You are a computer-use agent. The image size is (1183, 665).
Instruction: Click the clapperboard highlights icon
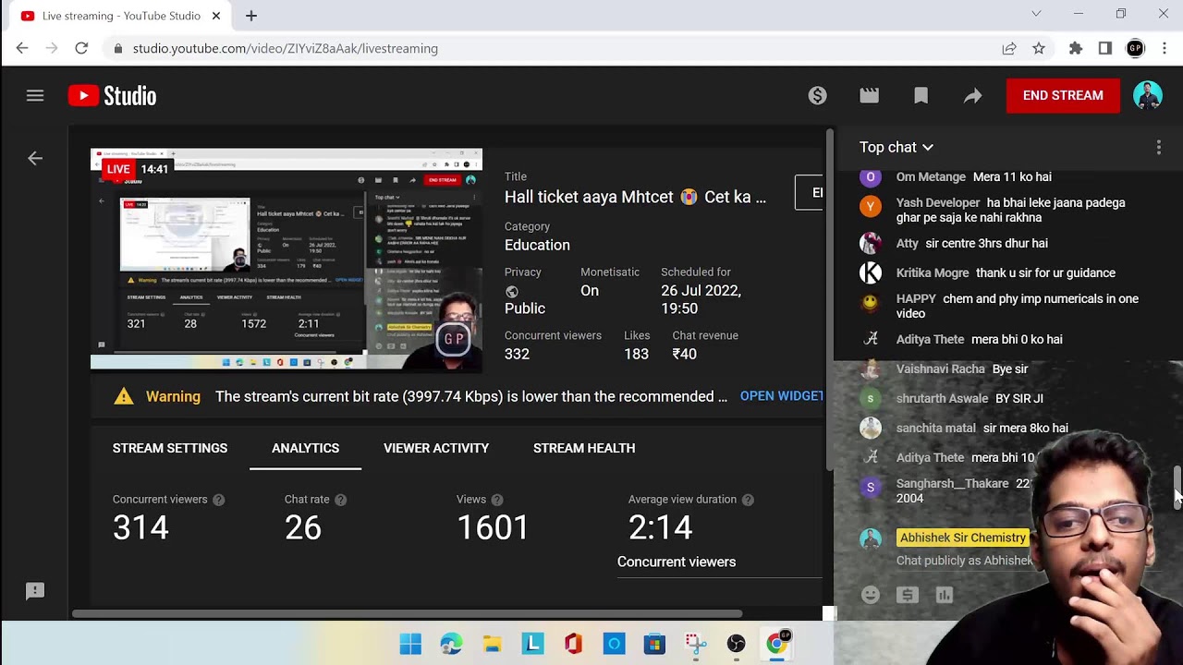point(869,95)
